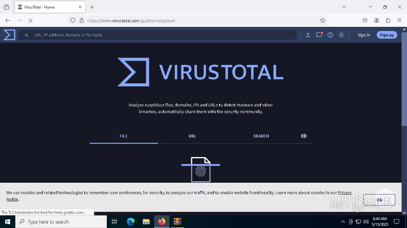Open the Windows Start menu
This screenshot has width=407, height=228.
[x=8, y=222]
